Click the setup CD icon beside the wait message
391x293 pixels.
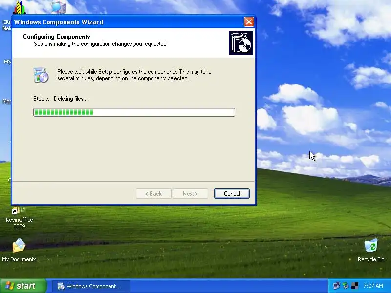click(41, 75)
